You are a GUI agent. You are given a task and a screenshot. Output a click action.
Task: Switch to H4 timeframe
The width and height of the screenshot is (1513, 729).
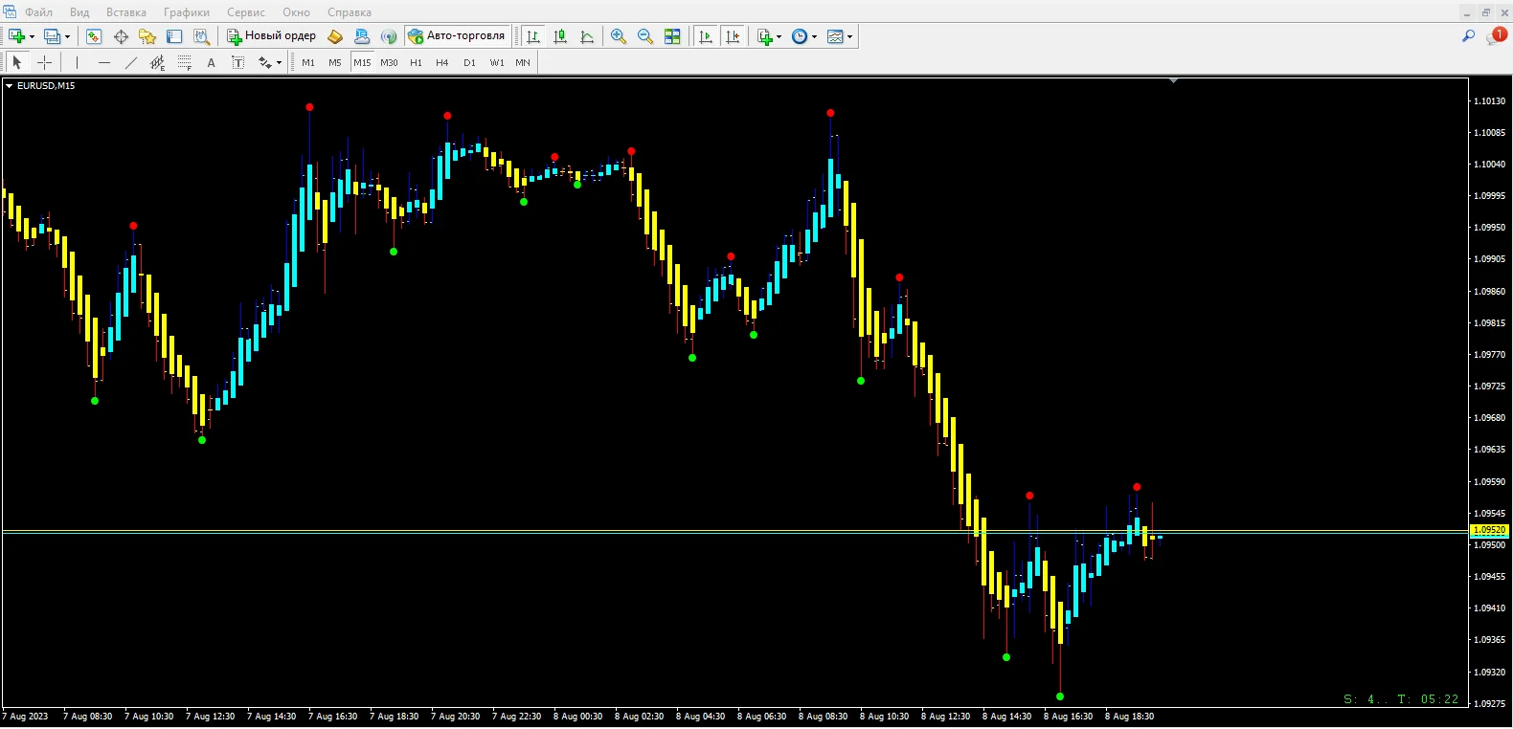click(442, 62)
